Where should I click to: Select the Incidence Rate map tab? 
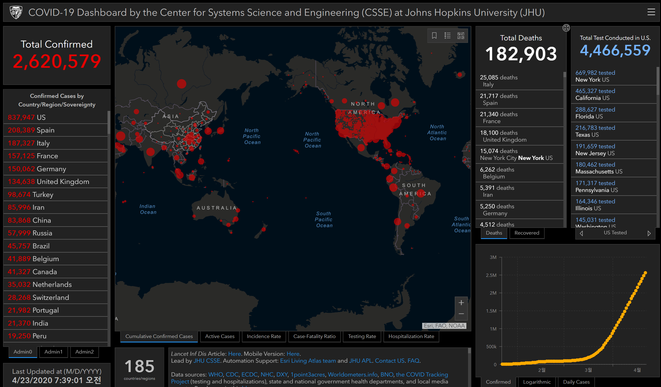264,336
